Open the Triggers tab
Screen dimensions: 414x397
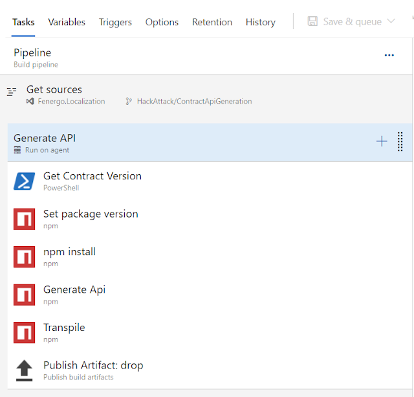click(x=115, y=22)
